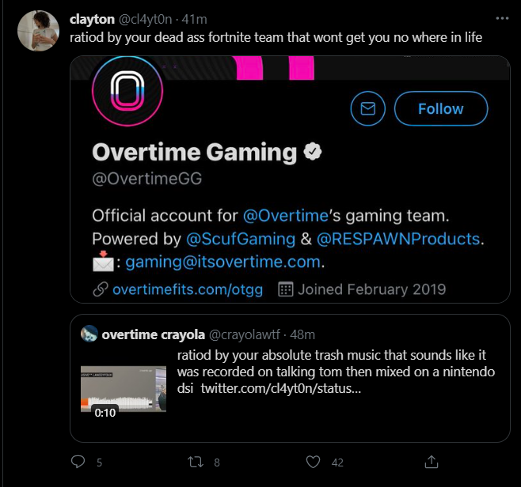The width and height of the screenshot is (521, 487).
Task: Open the share tweet icon
Action: pyautogui.click(x=432, y=461)
